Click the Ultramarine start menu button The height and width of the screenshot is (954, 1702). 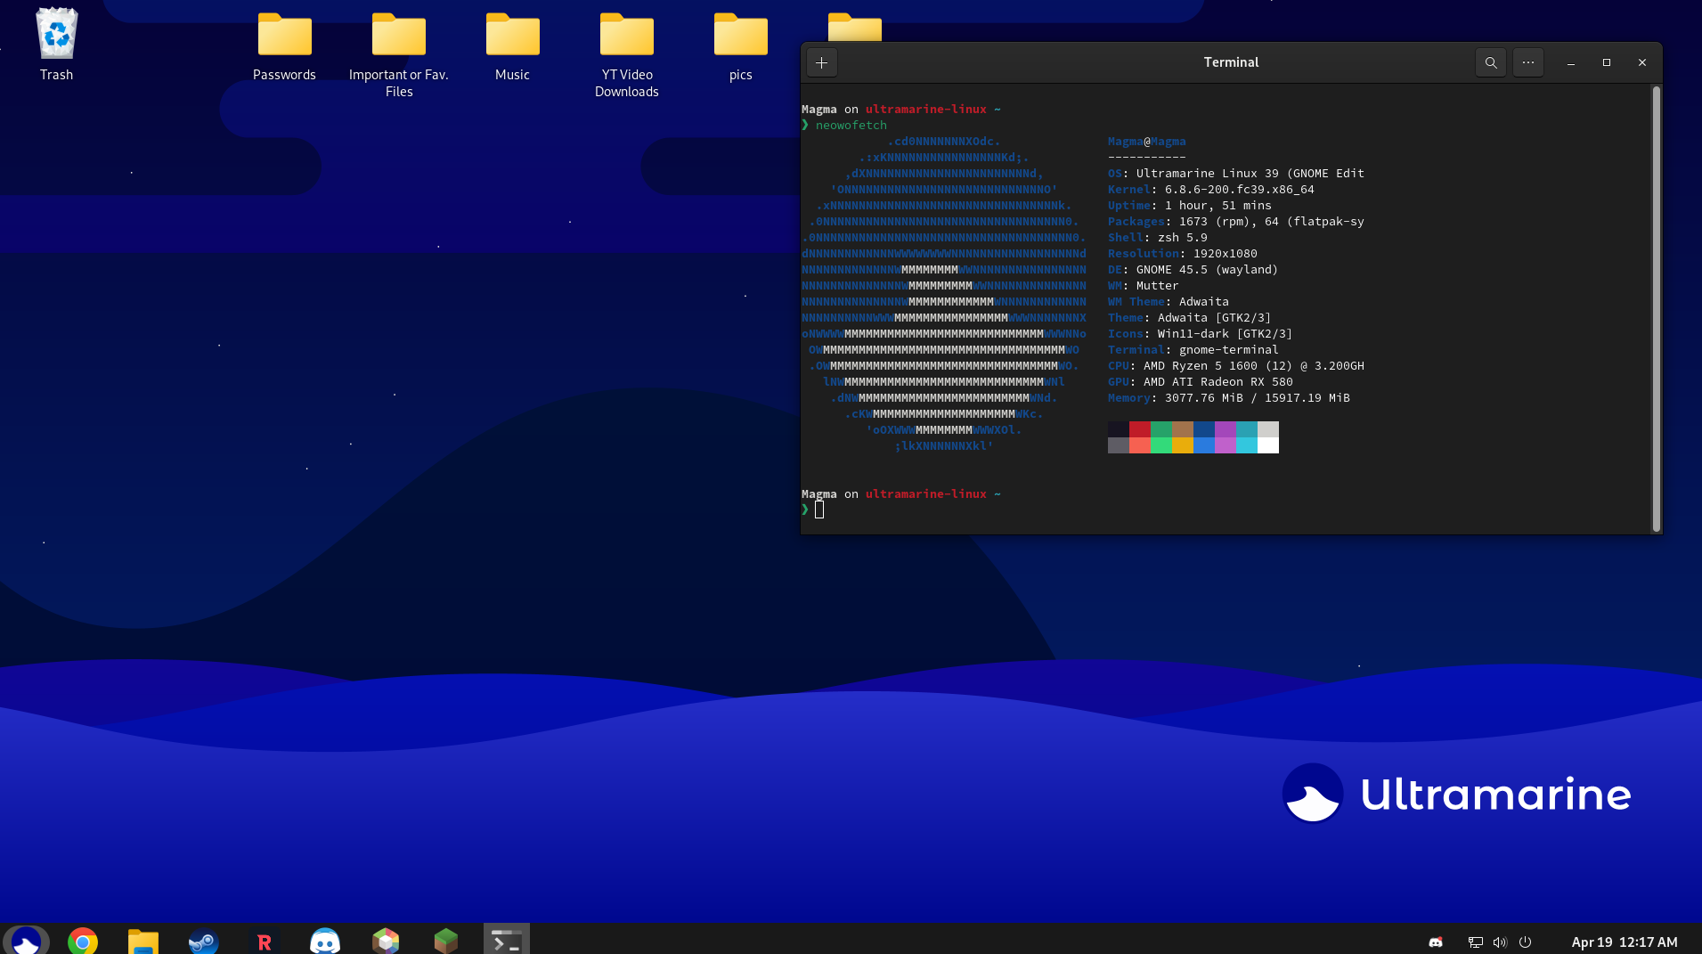click(x=27, y=941)
